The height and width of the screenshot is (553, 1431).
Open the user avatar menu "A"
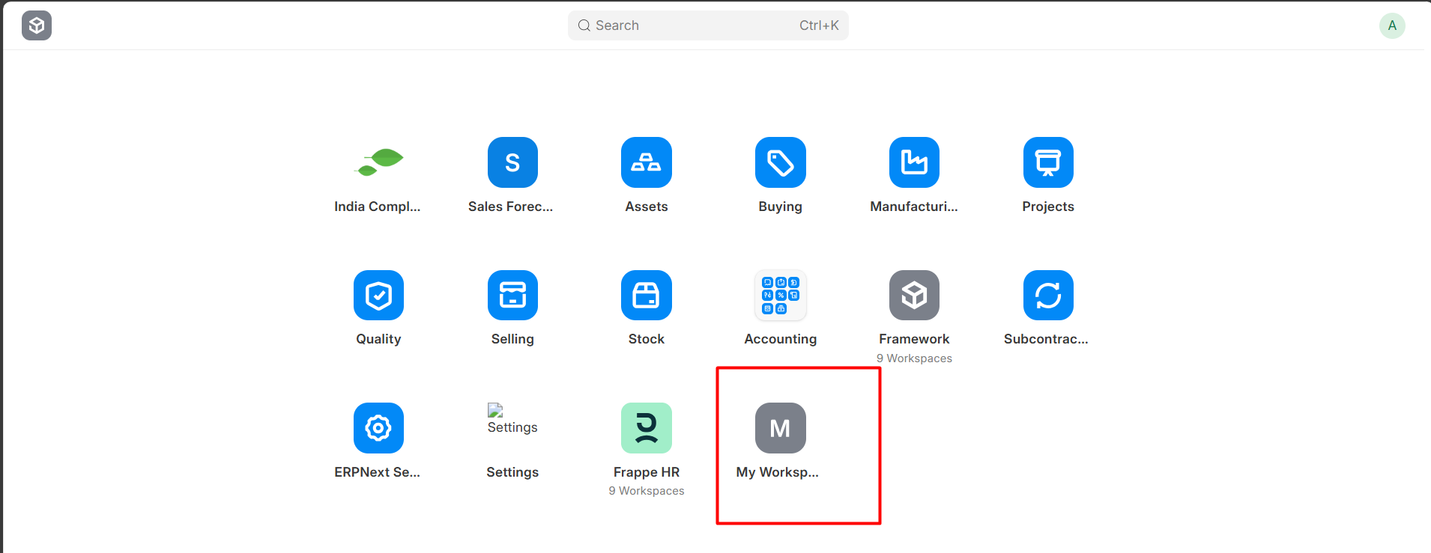coord(1391,25)
